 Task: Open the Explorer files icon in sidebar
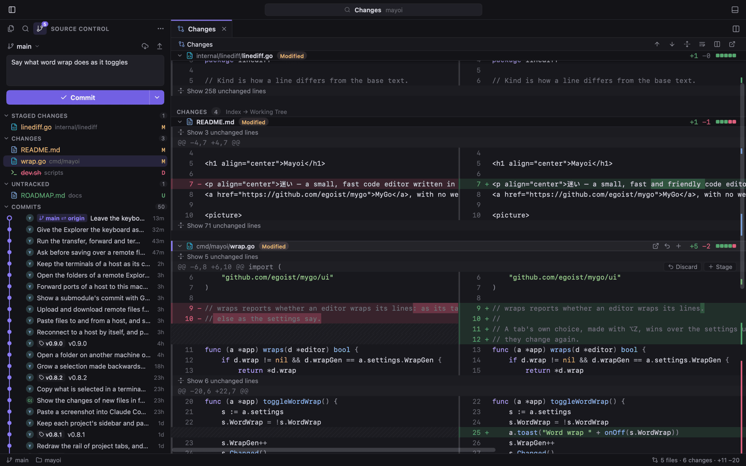11,28
